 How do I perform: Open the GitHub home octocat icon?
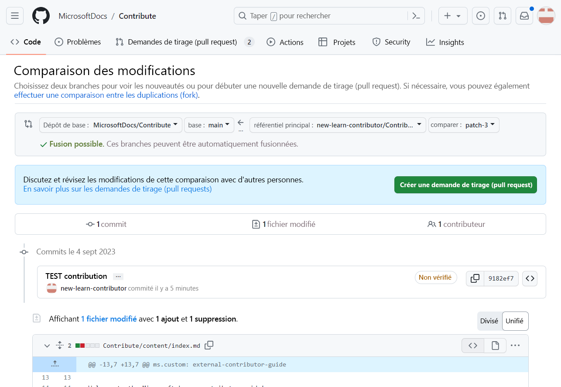(x=41, y=15)
